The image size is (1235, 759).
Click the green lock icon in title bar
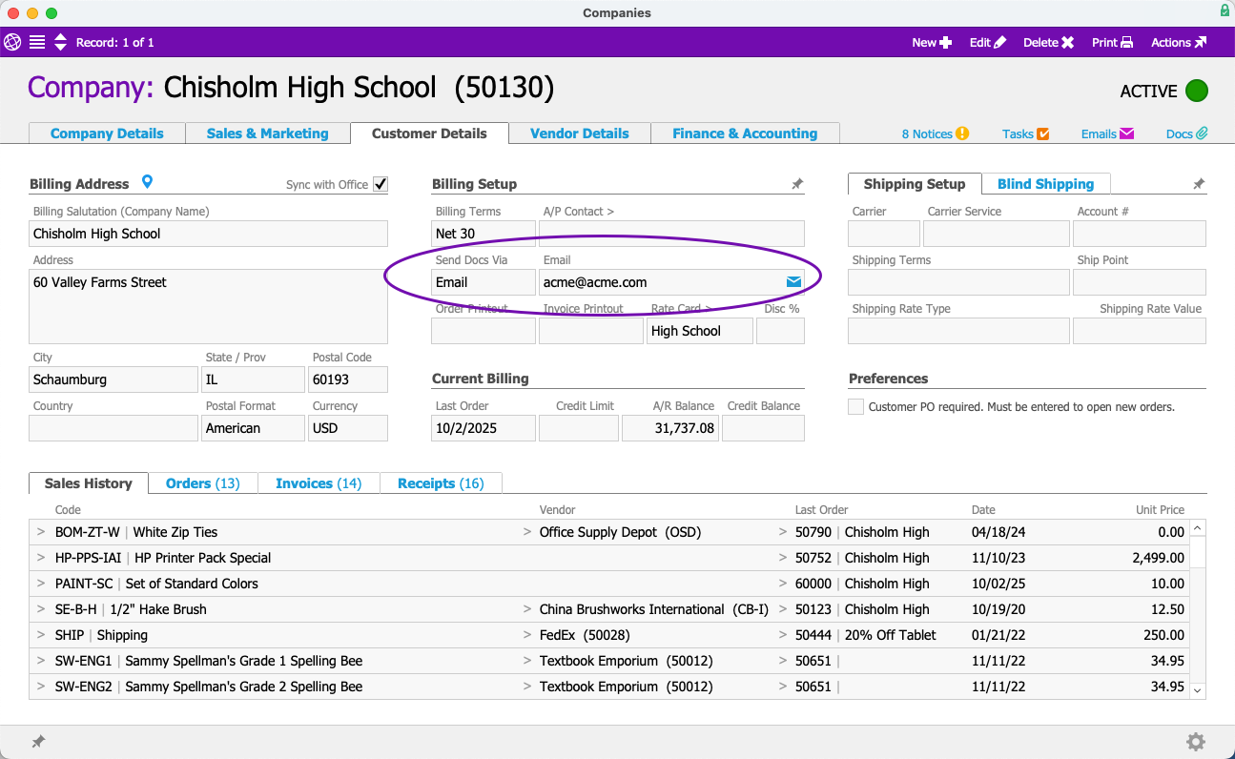click(x=1224, y=11)
